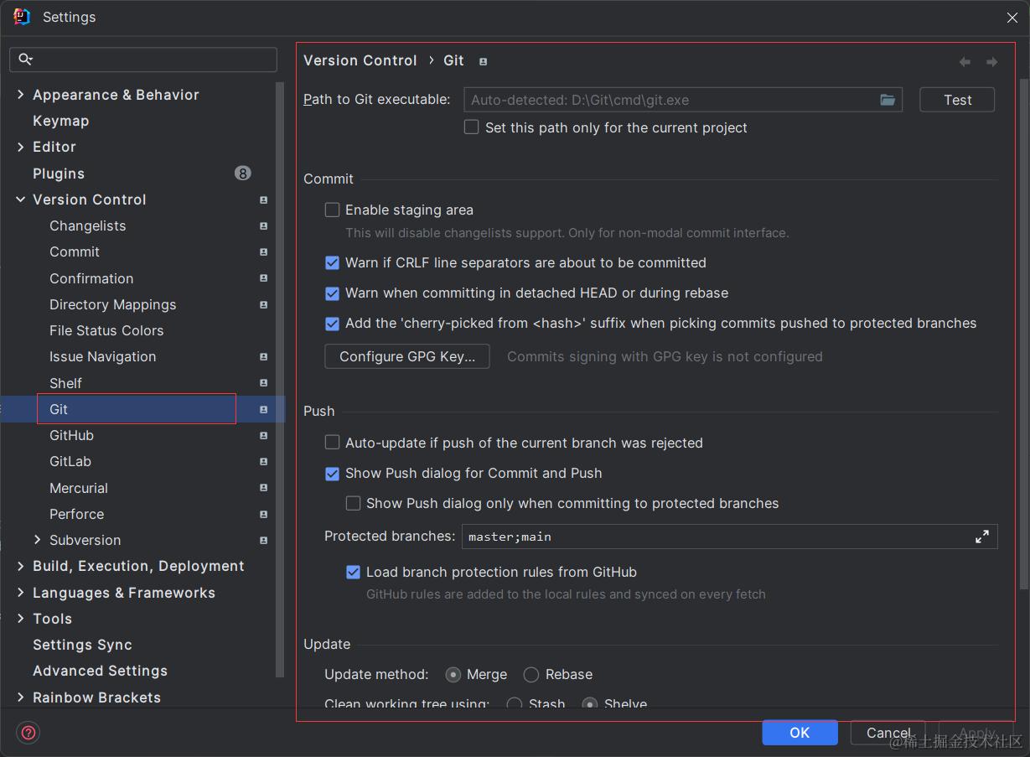Viewport: 1030px width, 757px height.
Task: Click the back navigation arrow in header
Action: point(965,62)
